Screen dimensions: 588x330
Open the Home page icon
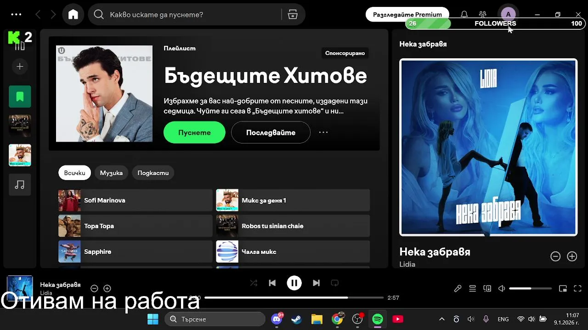[73, 15]
